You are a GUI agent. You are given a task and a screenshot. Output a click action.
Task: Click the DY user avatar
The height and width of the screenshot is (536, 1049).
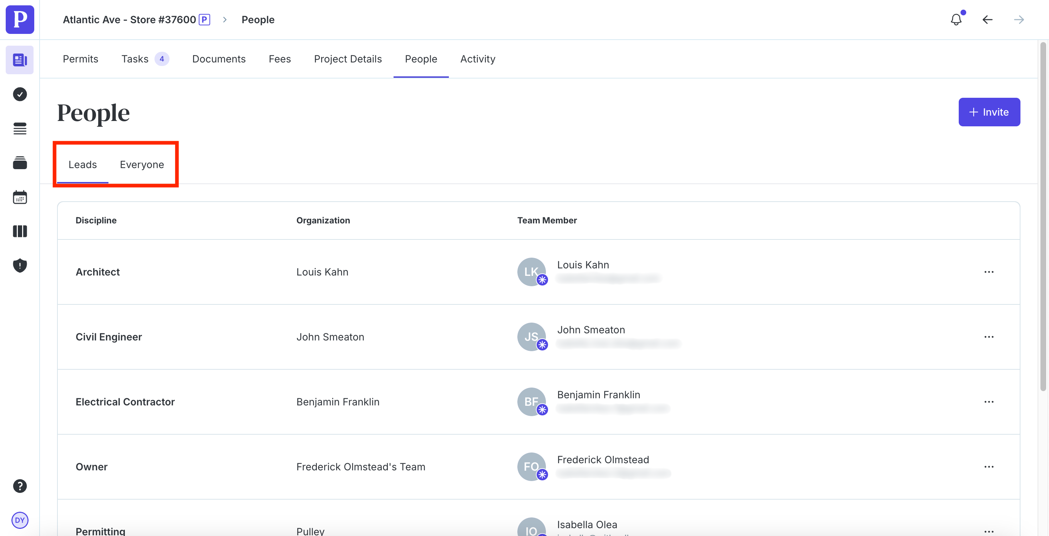[x=20, y=520]
